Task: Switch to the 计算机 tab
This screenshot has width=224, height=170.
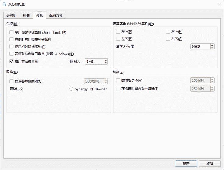Action: pos(12,16)
